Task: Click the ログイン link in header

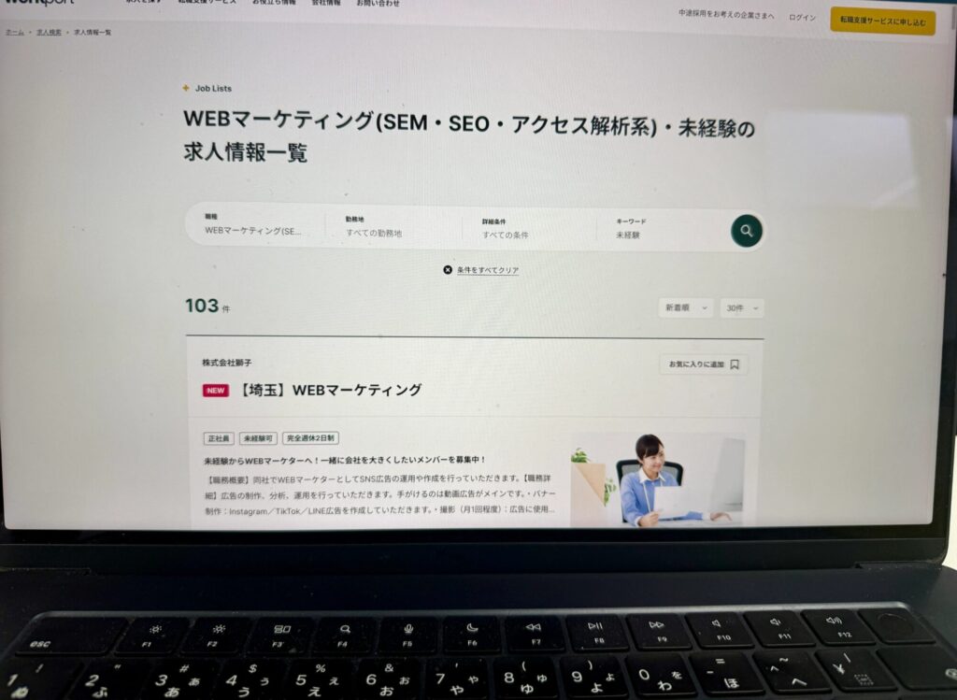Action: click(802, 17)
